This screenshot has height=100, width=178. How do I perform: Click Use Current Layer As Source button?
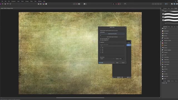[112, 37]
